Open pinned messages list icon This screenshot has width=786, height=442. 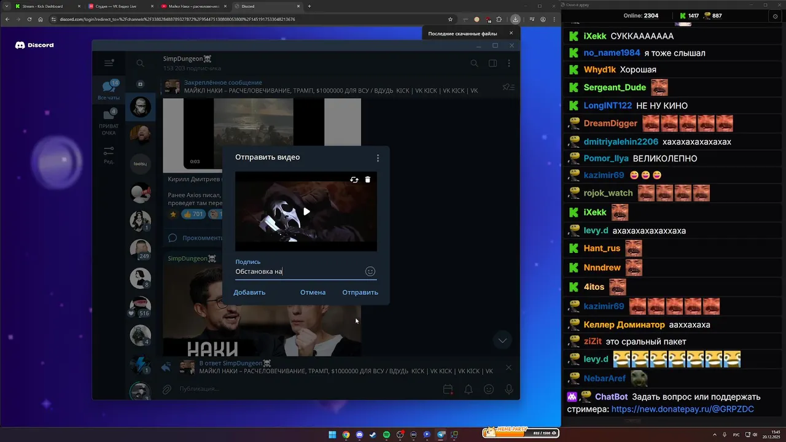point(508,87)
